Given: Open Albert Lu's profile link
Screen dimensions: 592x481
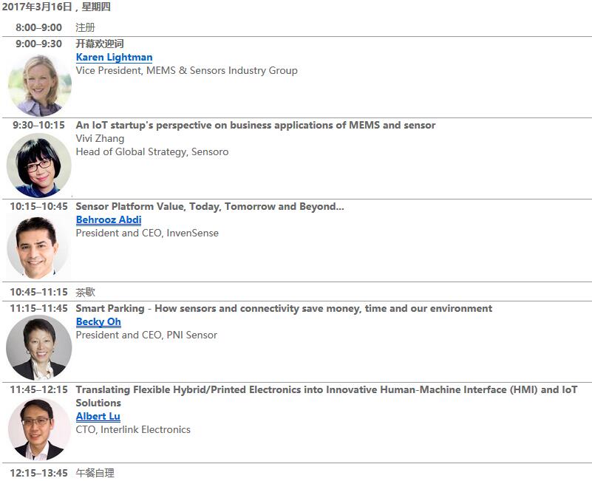Looking at the screenshot, I should tap(98, 416).
